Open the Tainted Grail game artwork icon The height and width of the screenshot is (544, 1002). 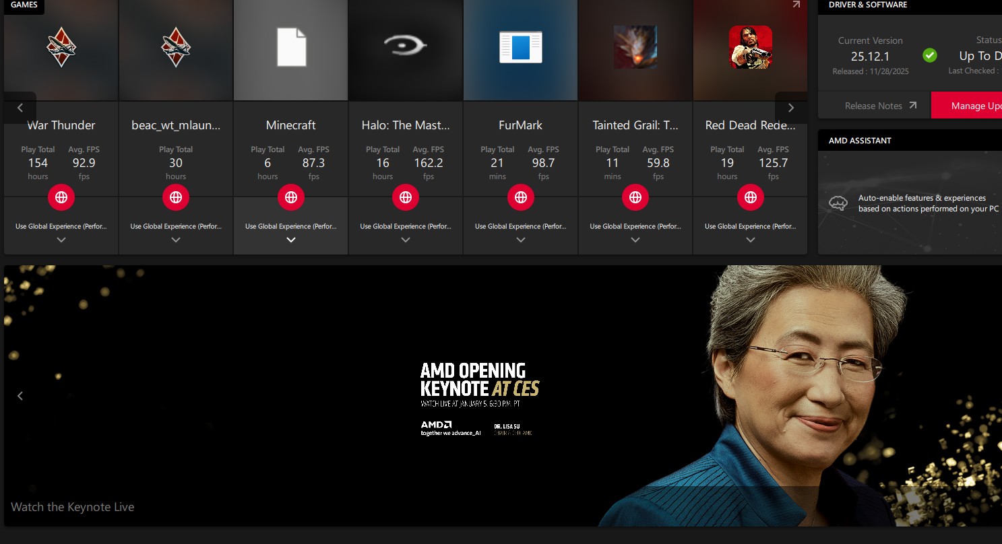click(x=635, y=47)
